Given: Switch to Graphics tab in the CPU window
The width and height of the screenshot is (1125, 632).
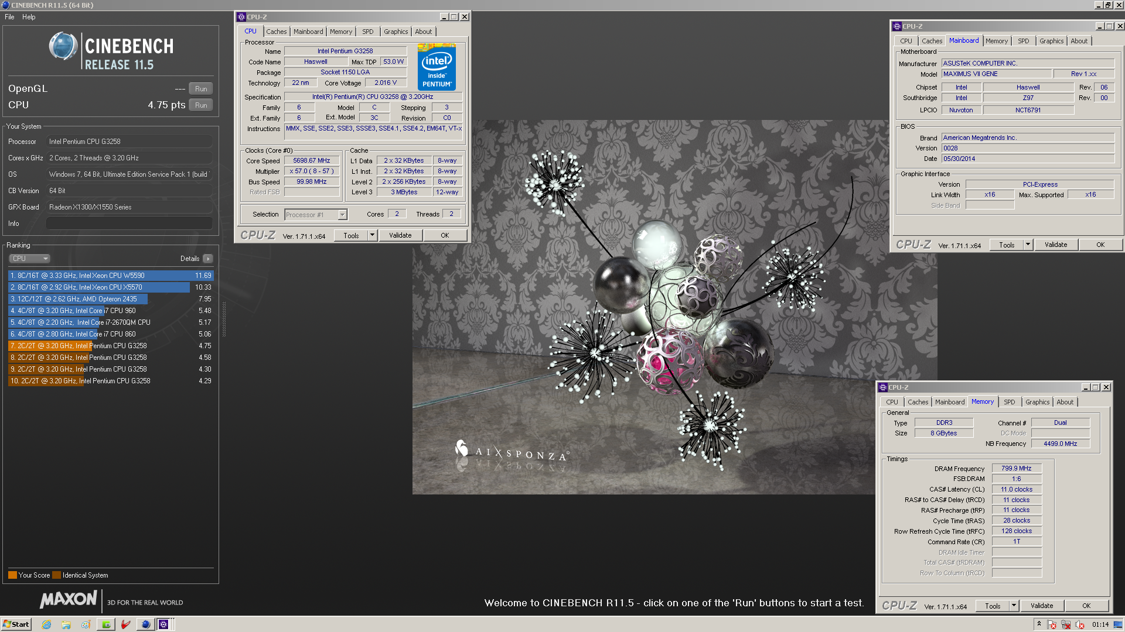Looking at the screenshot, I should click(396, 32).
